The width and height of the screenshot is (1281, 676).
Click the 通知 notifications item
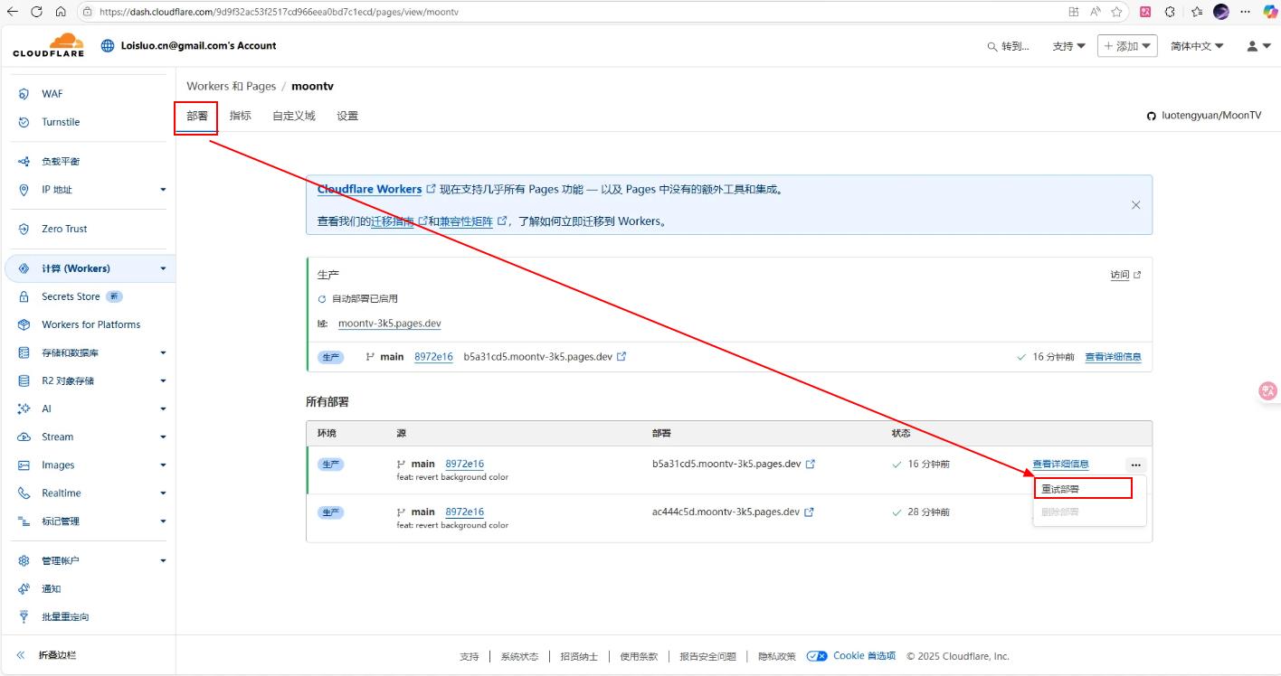click(x=51, y=588)
